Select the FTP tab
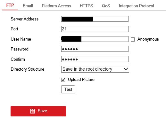166x134 pixels. (x=10, y=5)
